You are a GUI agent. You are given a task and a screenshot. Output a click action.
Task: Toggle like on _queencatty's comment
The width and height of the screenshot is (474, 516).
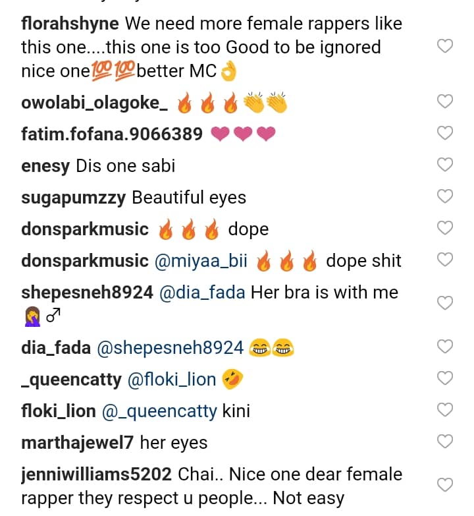pyautogui.click(x=446, y=378)
